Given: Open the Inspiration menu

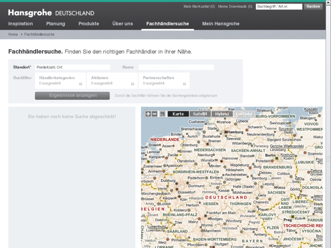Looking at the screenshot, I should tap(20, 24).
